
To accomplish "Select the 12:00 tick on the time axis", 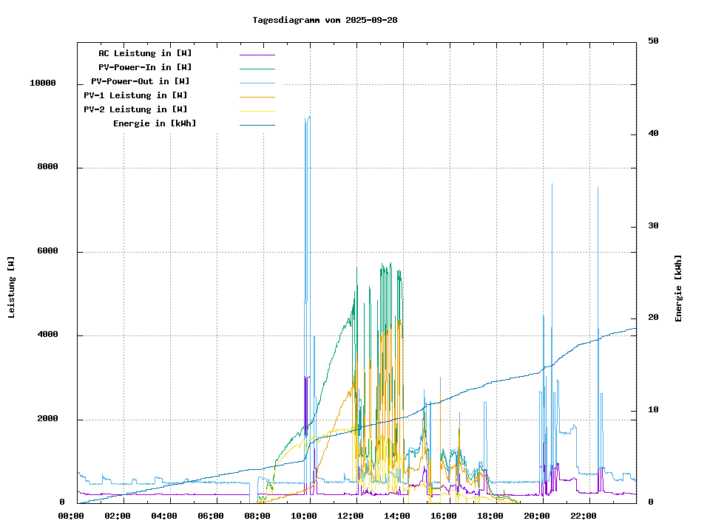I will (351, 516).
